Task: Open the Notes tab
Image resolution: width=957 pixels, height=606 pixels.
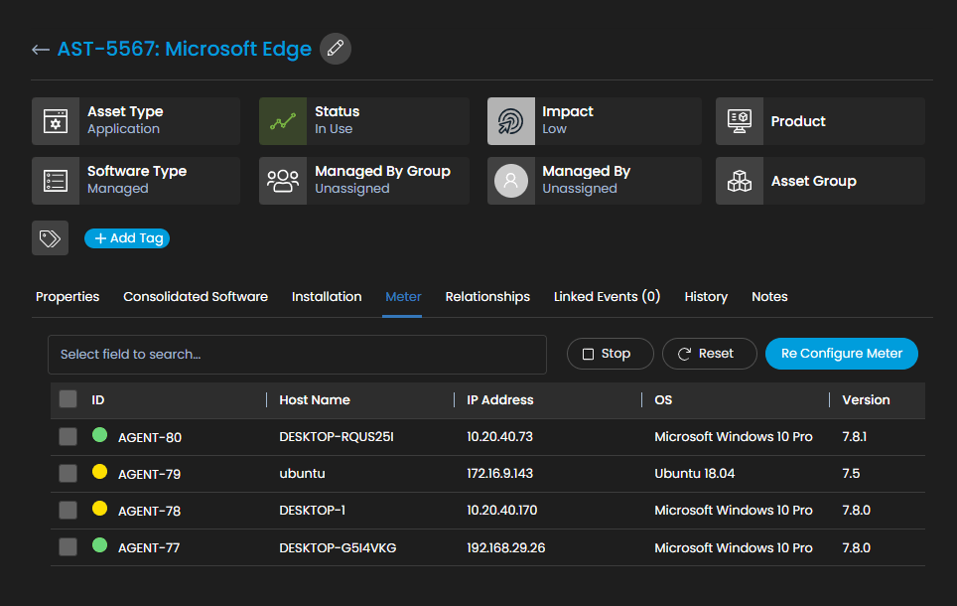Action: [x=769, y=297]
